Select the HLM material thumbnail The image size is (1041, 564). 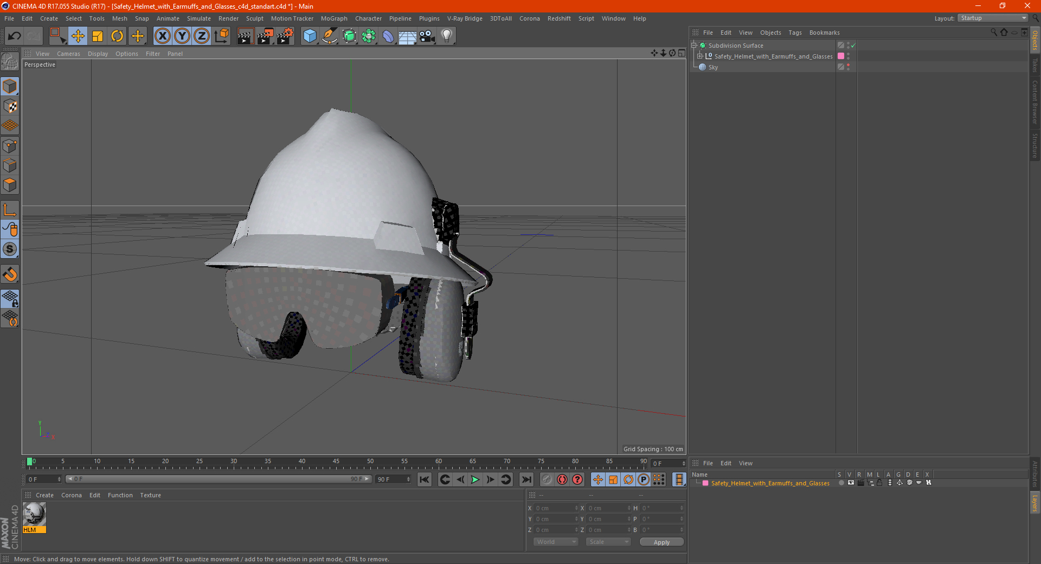point(35,514)
